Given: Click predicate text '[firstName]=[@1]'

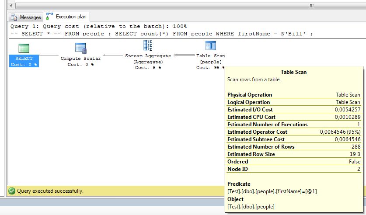Looking at the screenshot, I should click(x=296, y=191).
